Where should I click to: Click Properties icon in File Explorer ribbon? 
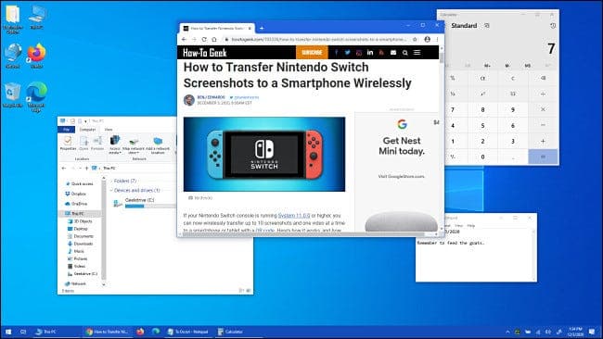click(x=68, y=143)
